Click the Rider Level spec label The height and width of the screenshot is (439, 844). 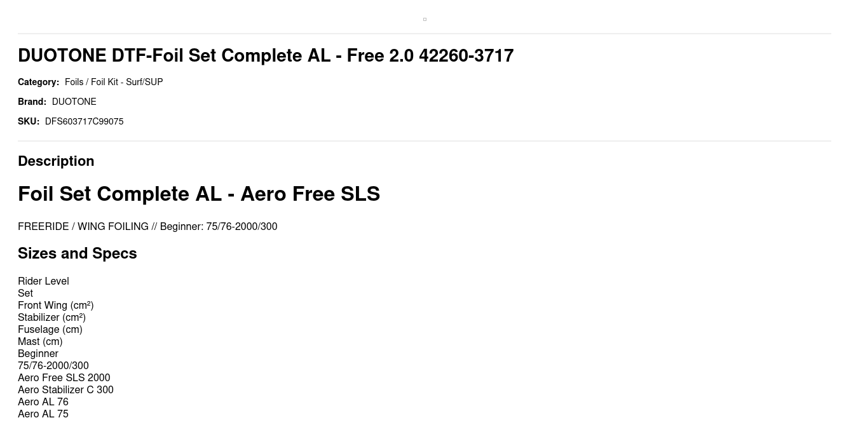43,281
